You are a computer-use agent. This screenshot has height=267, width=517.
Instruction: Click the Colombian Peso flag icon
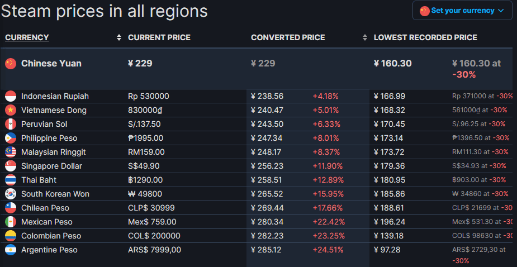pos(11,236)
